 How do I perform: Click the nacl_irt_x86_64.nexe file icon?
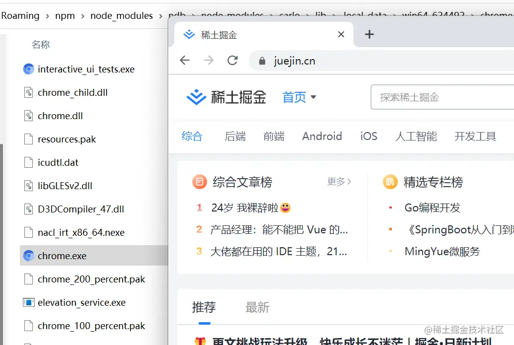click(28, 232)
